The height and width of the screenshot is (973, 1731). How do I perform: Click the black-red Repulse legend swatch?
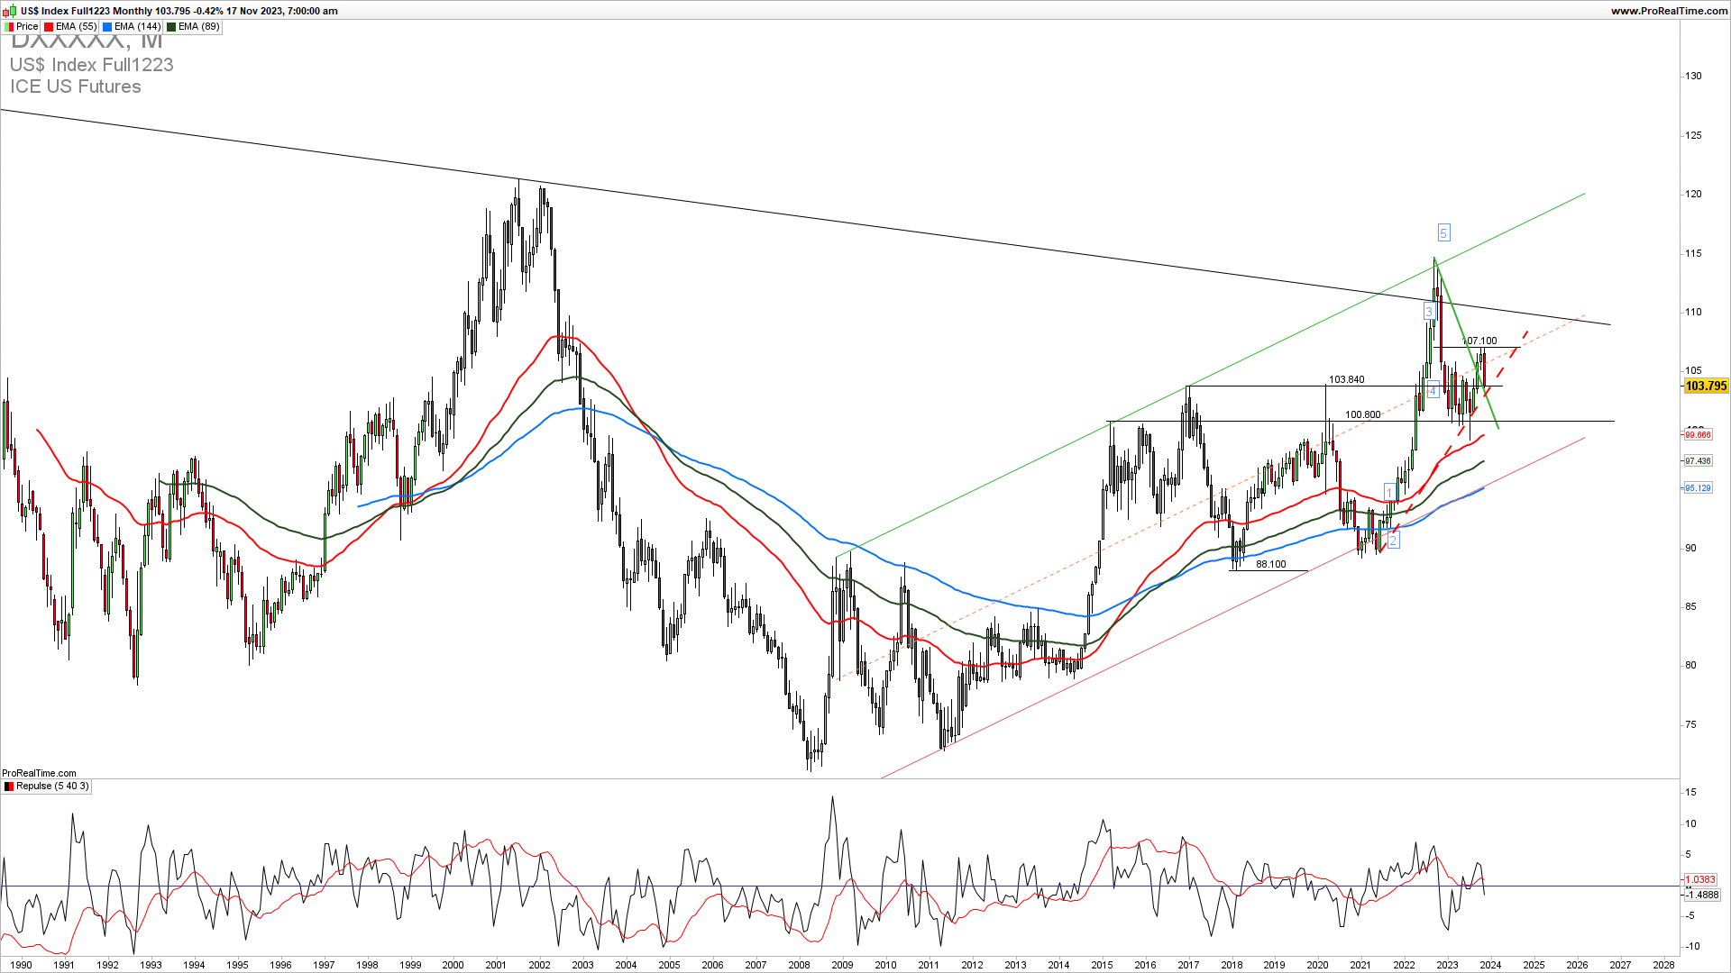click(x=9, y=787)
